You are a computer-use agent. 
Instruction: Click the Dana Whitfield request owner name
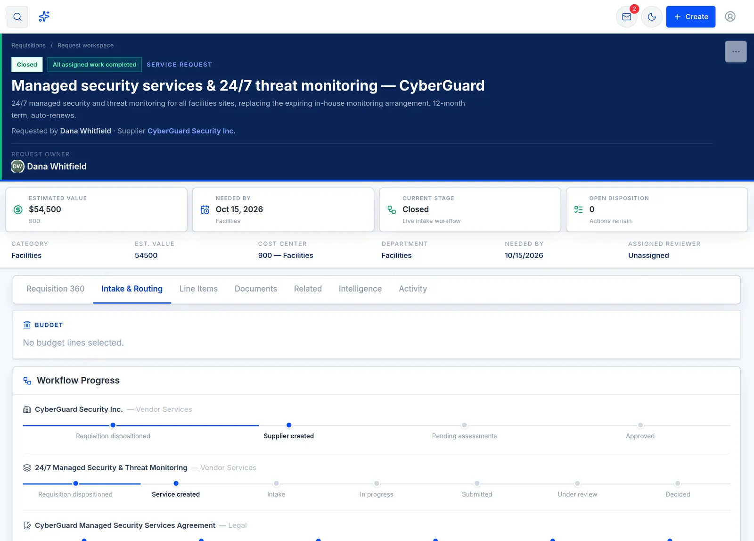[57, 166]
